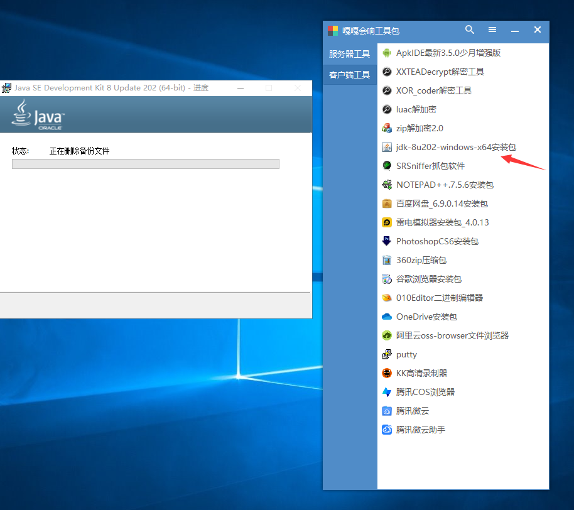Click the Java installer title bar icon
This screenshot has height=510, width=574.
click(x=6, y=88)
